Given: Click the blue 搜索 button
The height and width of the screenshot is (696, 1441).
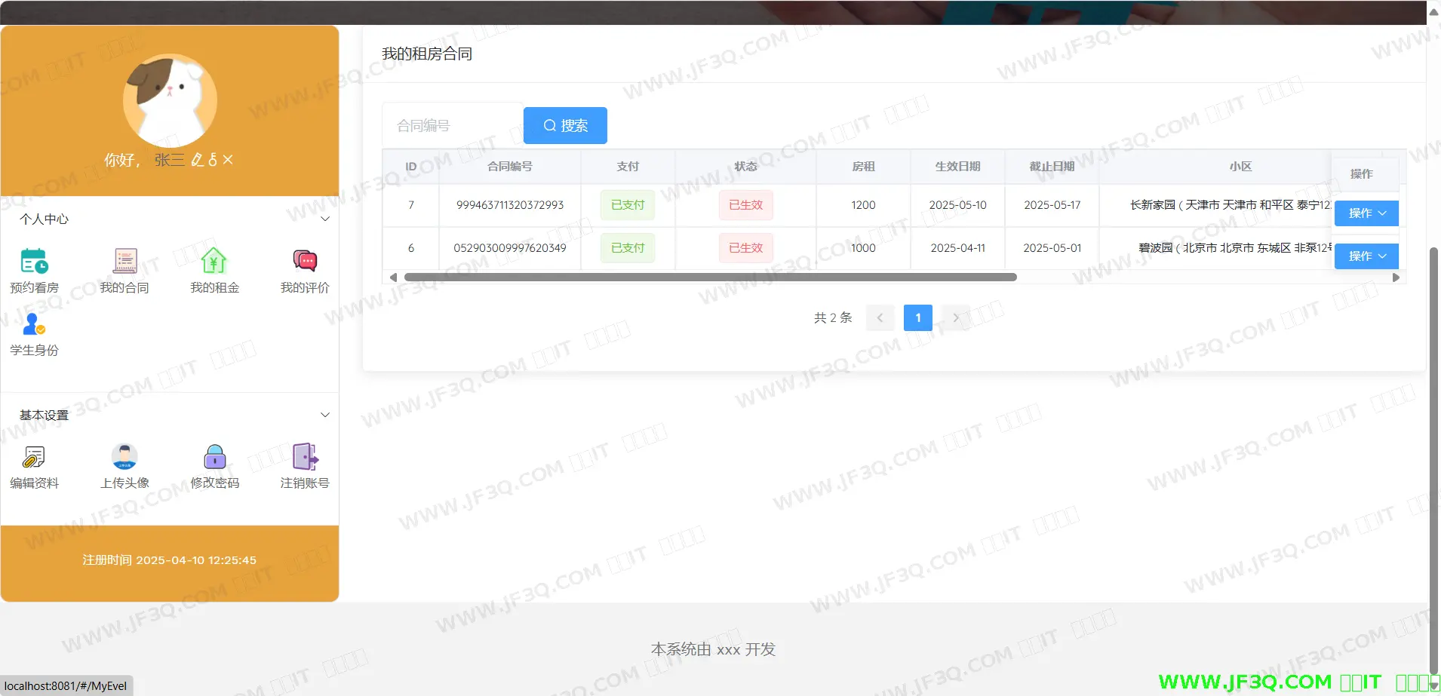Looking at the screenshot, I should (565, 126).
